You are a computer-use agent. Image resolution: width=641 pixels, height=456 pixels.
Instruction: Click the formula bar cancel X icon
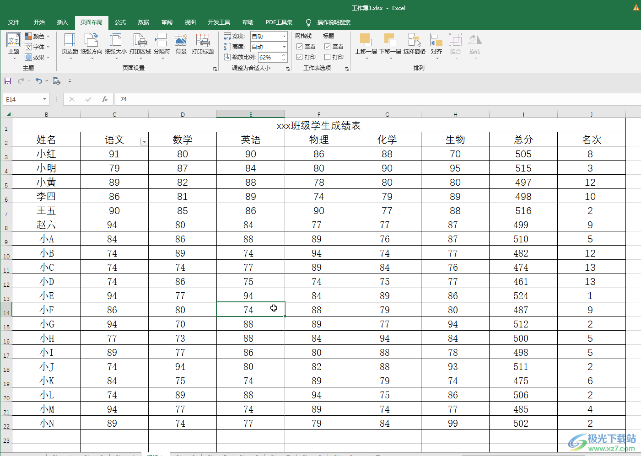coord(72,99)
